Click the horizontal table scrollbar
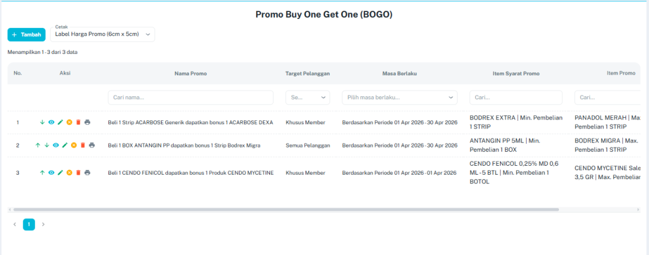 pyautogui.click(x=285, y=209)
